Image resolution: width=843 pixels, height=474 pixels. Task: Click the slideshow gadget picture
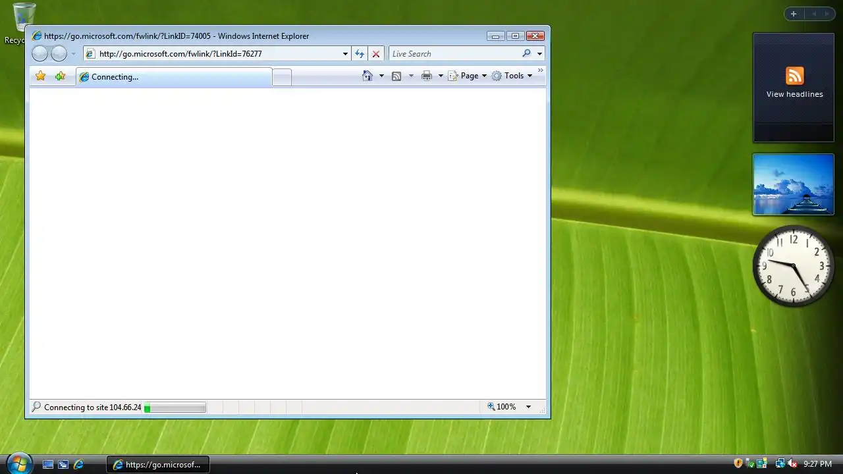click(794, 184)
